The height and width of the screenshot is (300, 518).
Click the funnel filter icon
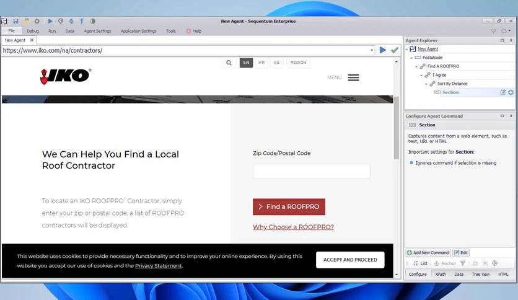[463, 263]
